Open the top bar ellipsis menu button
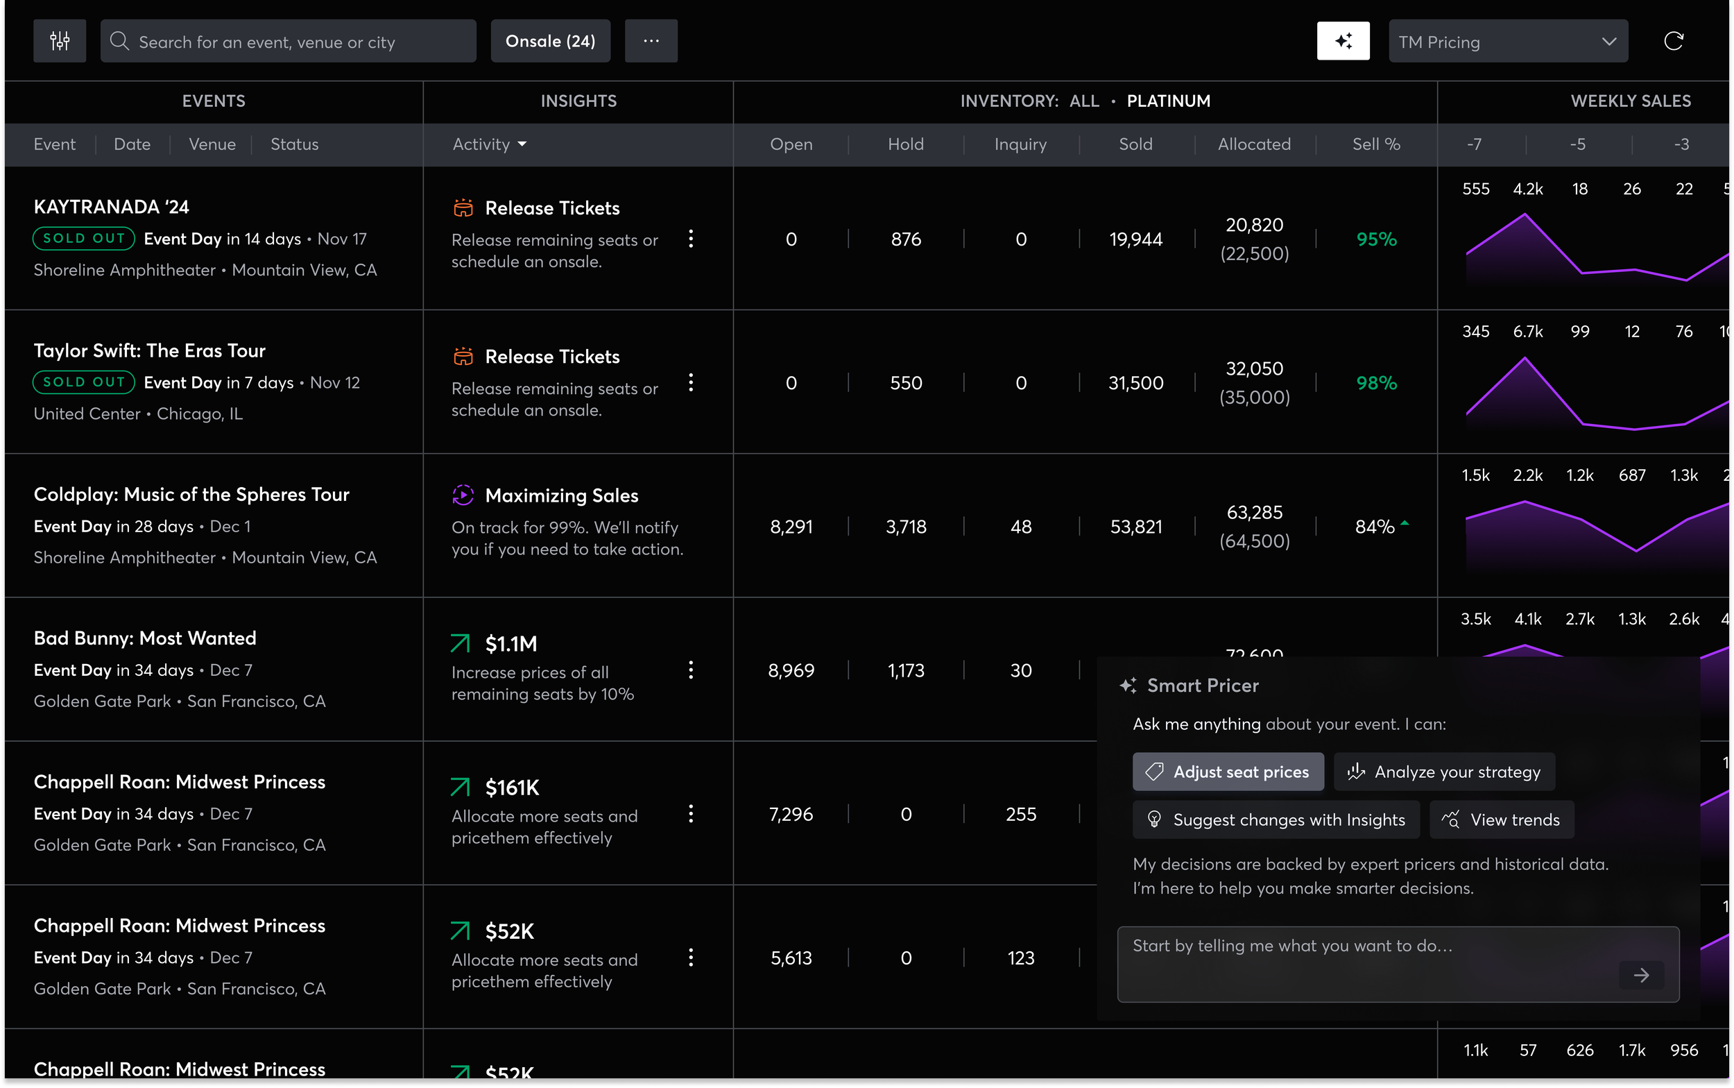 point(651,41)
